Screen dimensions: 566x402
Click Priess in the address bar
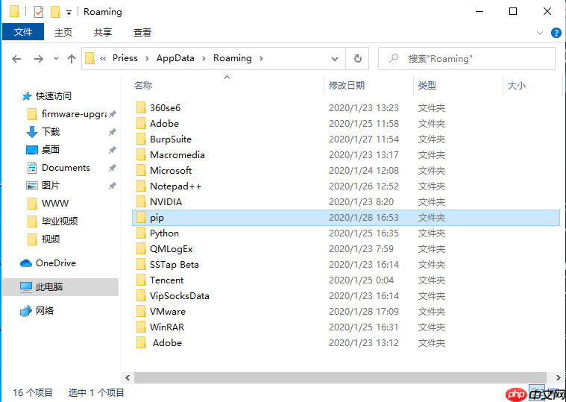[125, 58]
